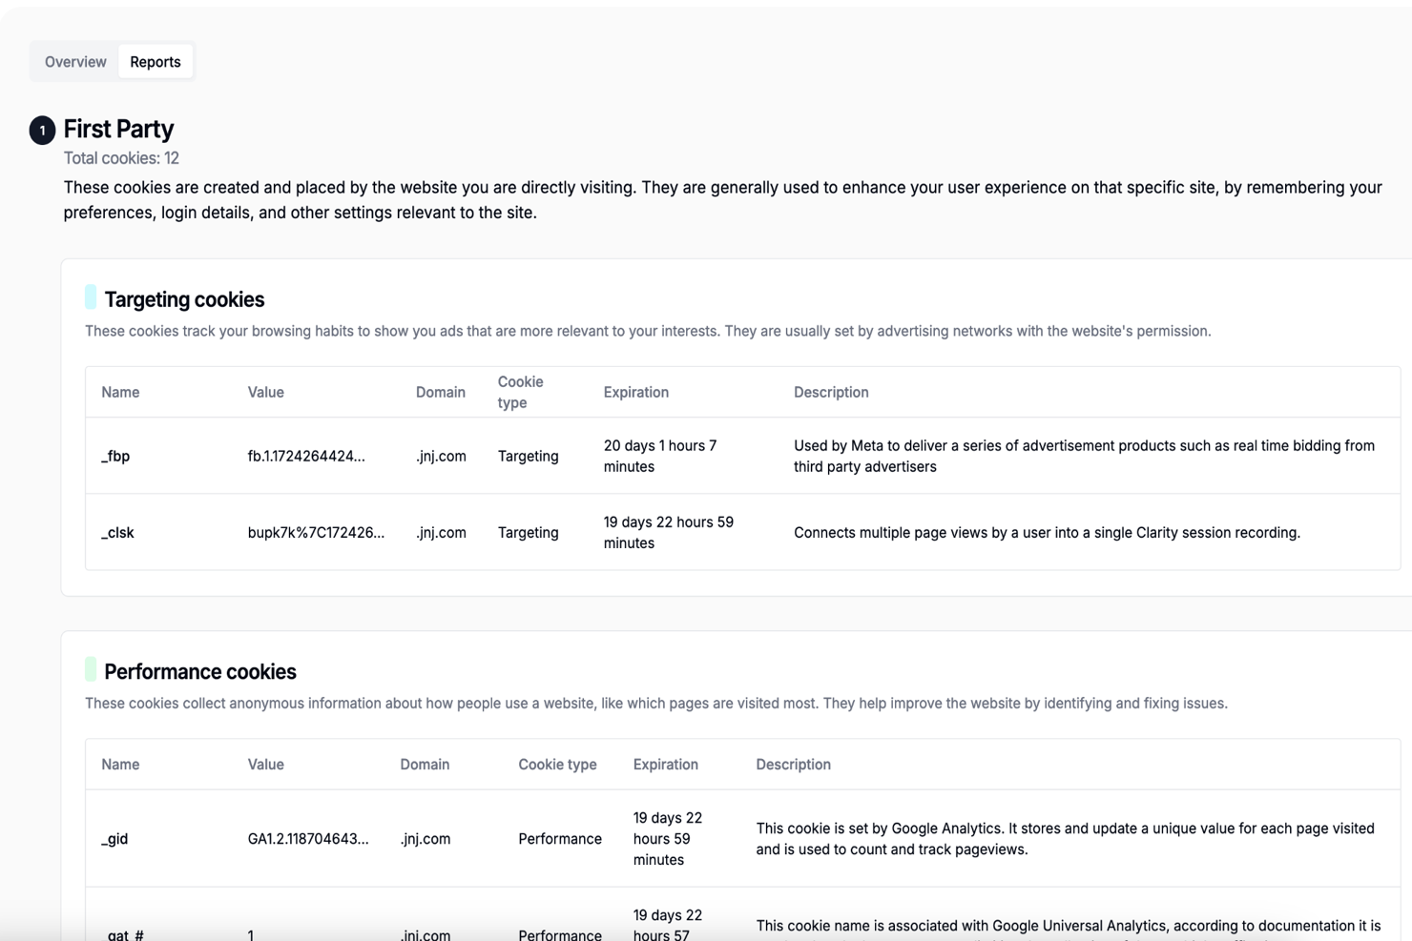Click the 'Total cookies: 12' text

coord(121,158)
